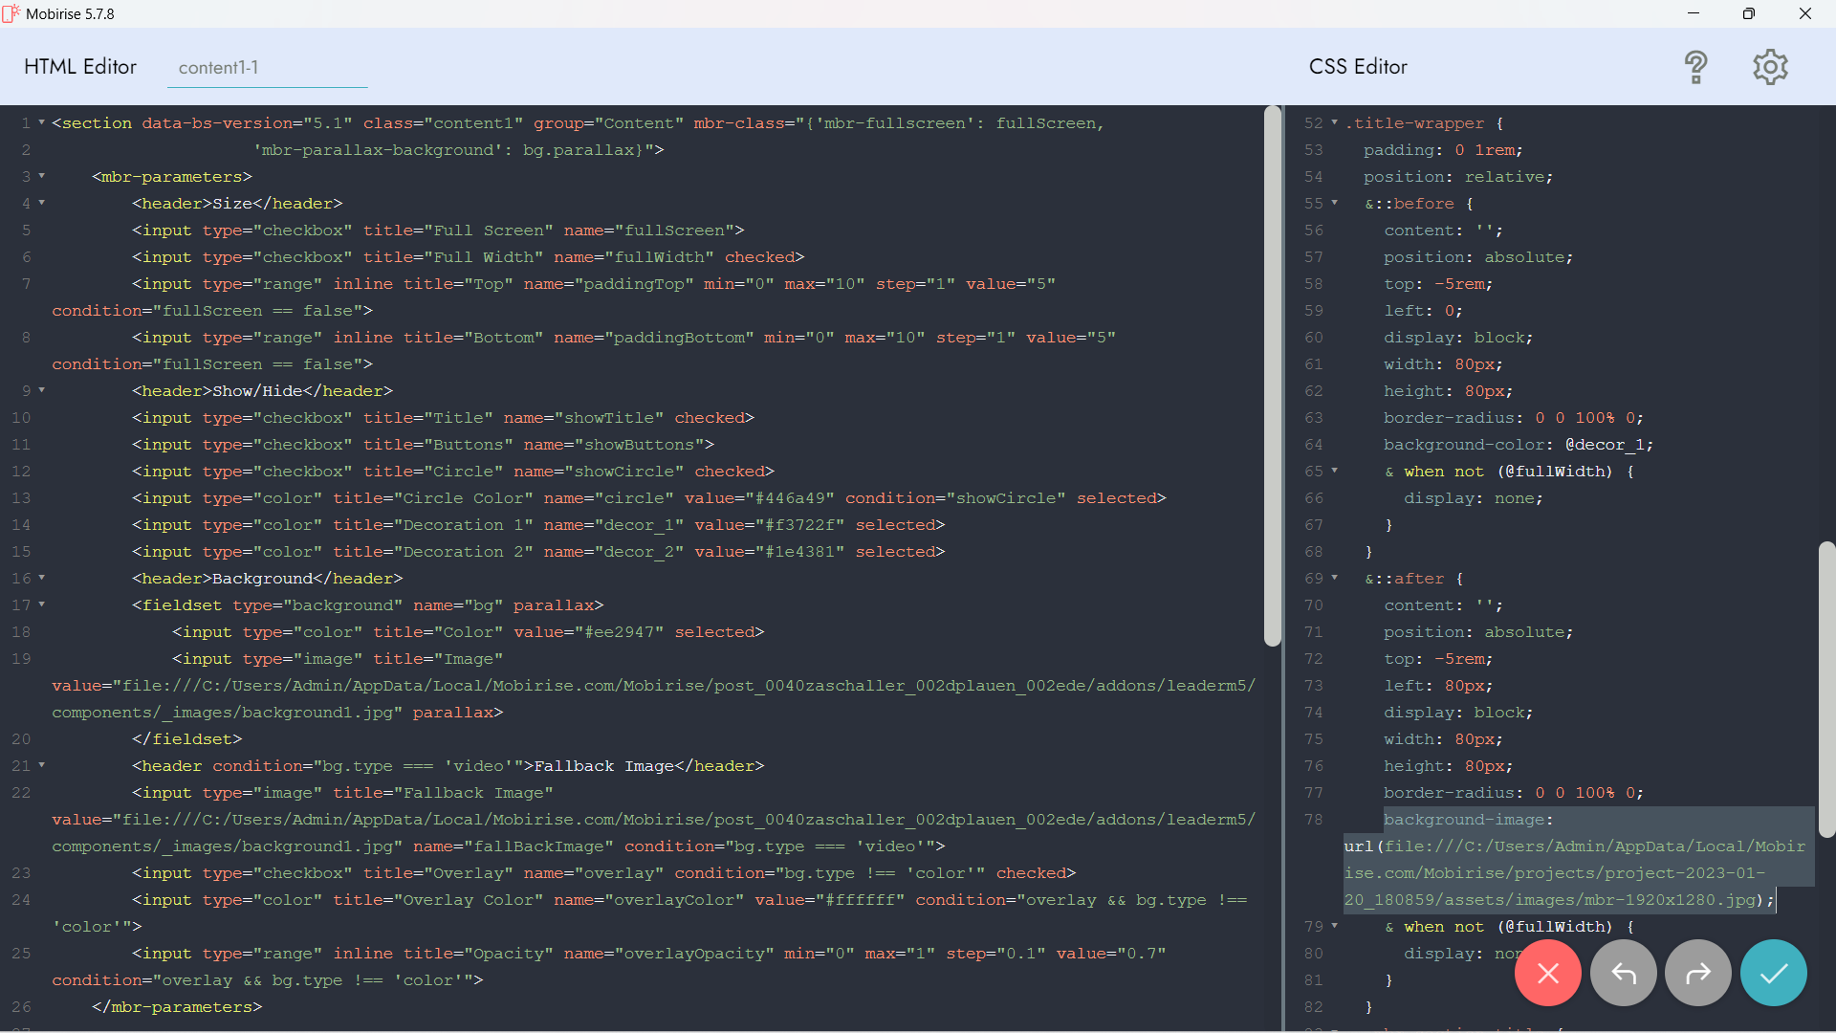
Task: Click background-image line 78 in CSS
Action: tap(1468, 820)
